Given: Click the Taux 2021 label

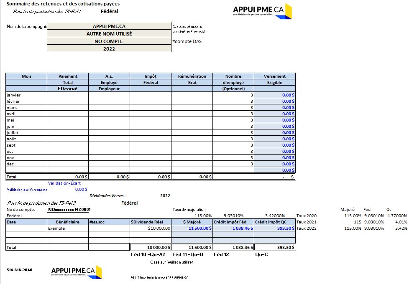Looking at the screenshot, I should coord(306,222).
